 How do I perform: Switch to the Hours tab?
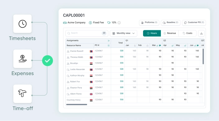(x=152, y=33)
